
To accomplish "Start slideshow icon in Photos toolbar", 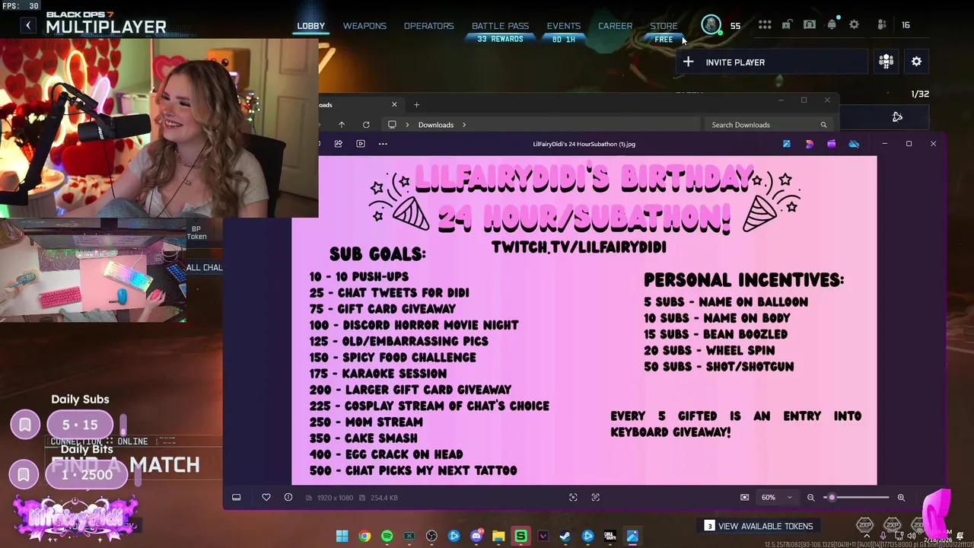I will pyautogui.click(x=361, y=144).
